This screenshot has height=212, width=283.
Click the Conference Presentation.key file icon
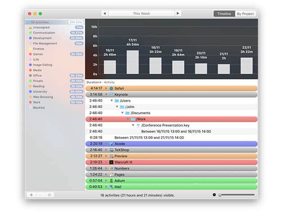click(138, 125)
